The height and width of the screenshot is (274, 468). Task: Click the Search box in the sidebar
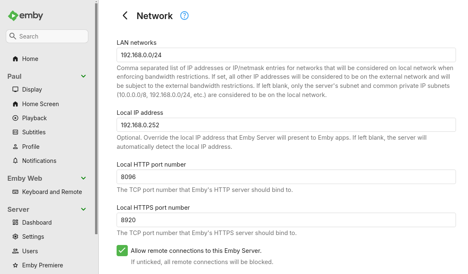[x=47, y=36]
